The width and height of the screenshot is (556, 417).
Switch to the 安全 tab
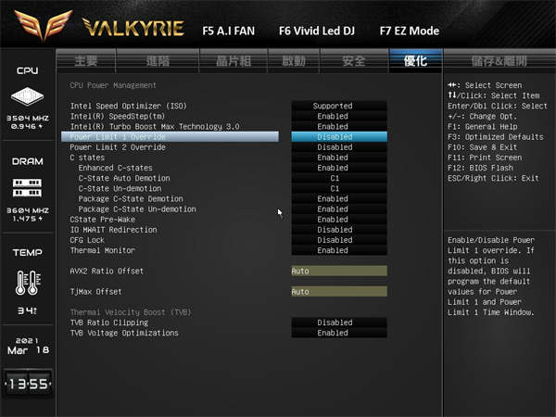point(354,61)
